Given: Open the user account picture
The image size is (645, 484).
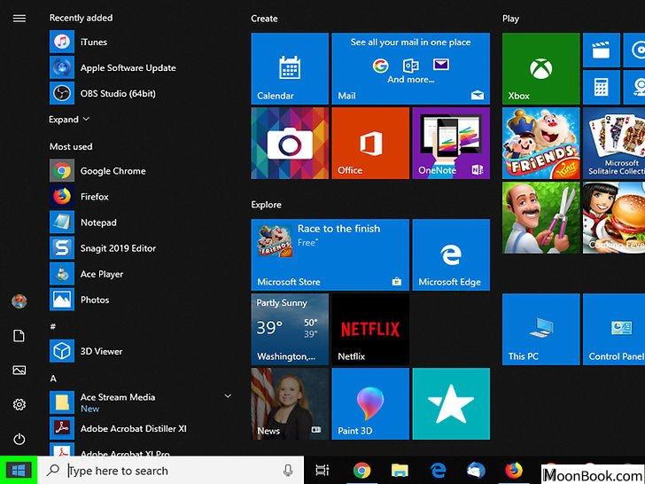Looking at the screenshot, I should click(19, 301).
